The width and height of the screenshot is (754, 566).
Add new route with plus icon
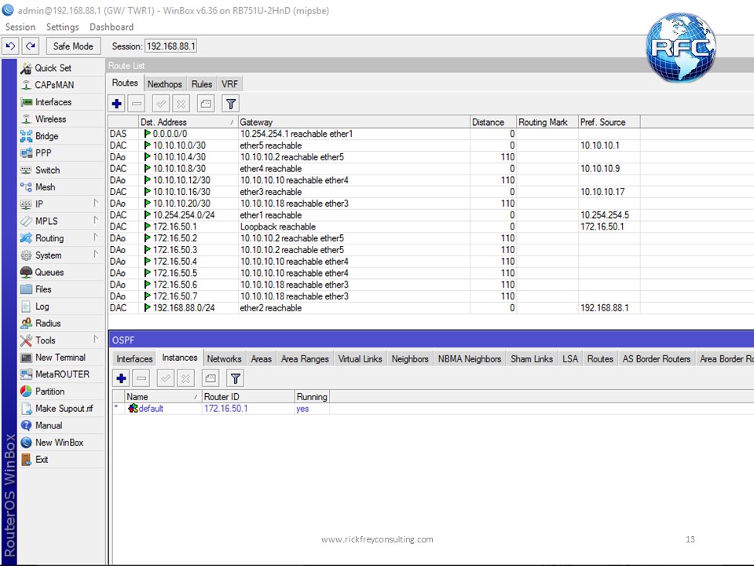(x=116, y=104)
